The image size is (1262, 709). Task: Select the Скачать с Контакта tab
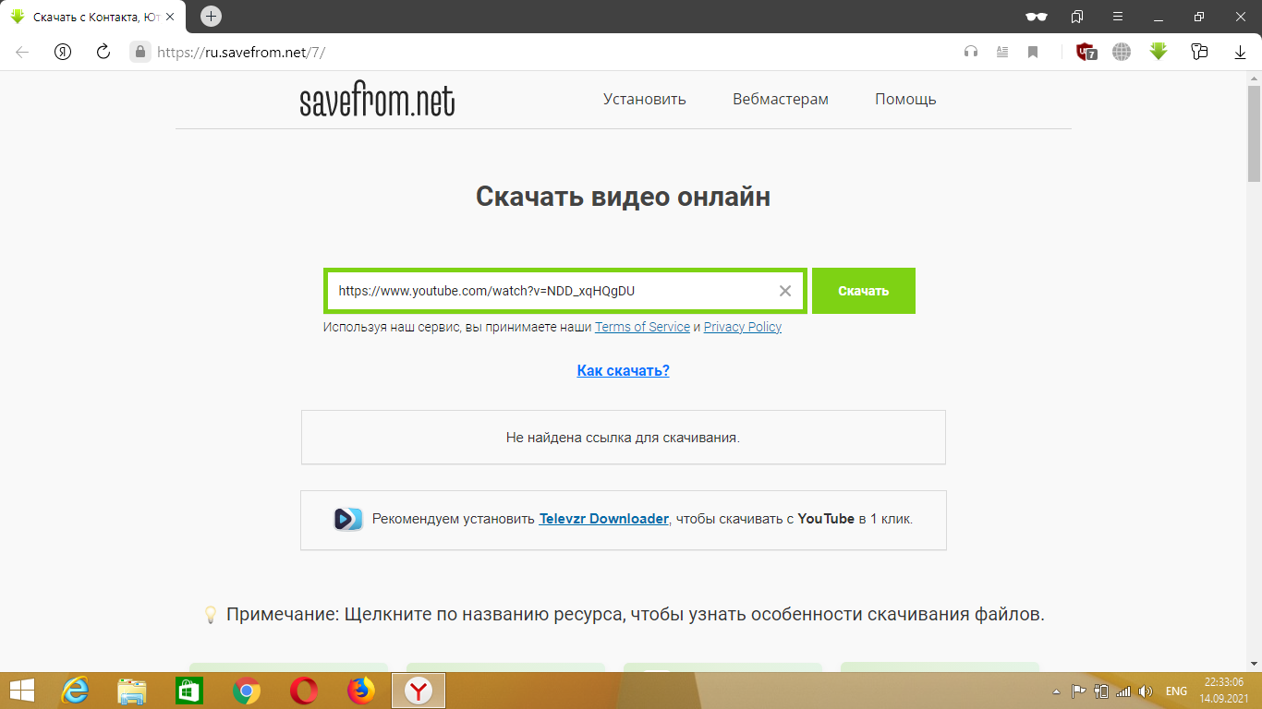tap(92, 17)
